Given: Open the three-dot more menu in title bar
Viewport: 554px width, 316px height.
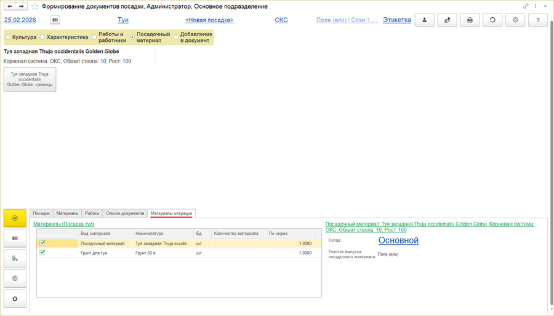Looking at the screenshot, I should click(536, 6).
